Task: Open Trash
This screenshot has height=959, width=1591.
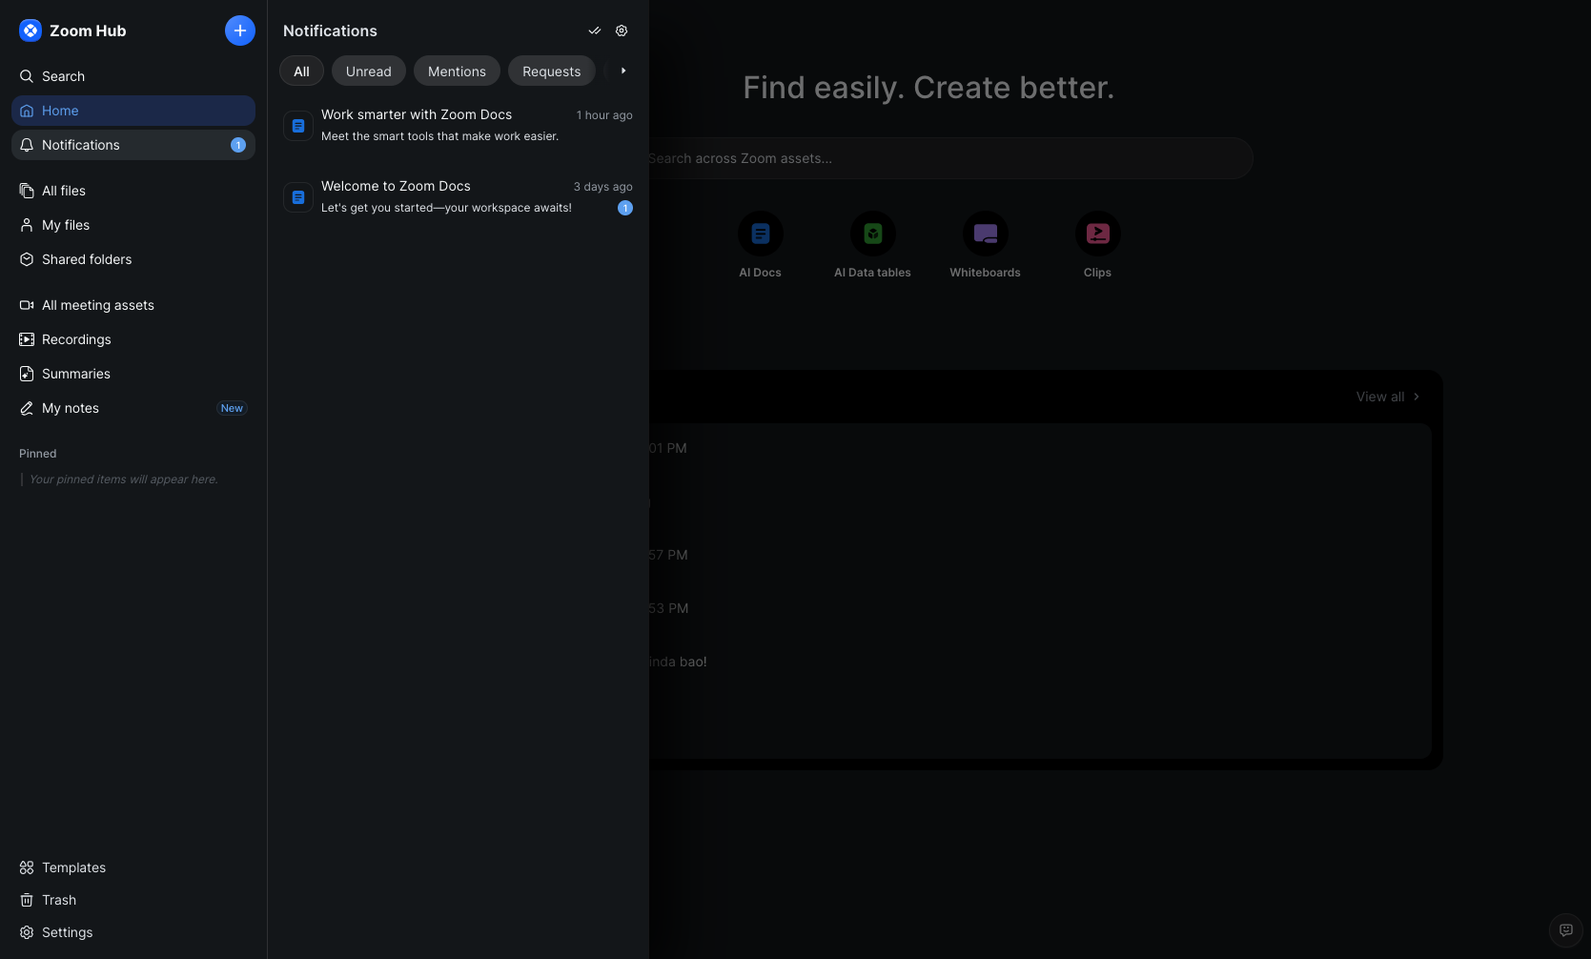Action: pyautogui.click(x=133, y=900)
